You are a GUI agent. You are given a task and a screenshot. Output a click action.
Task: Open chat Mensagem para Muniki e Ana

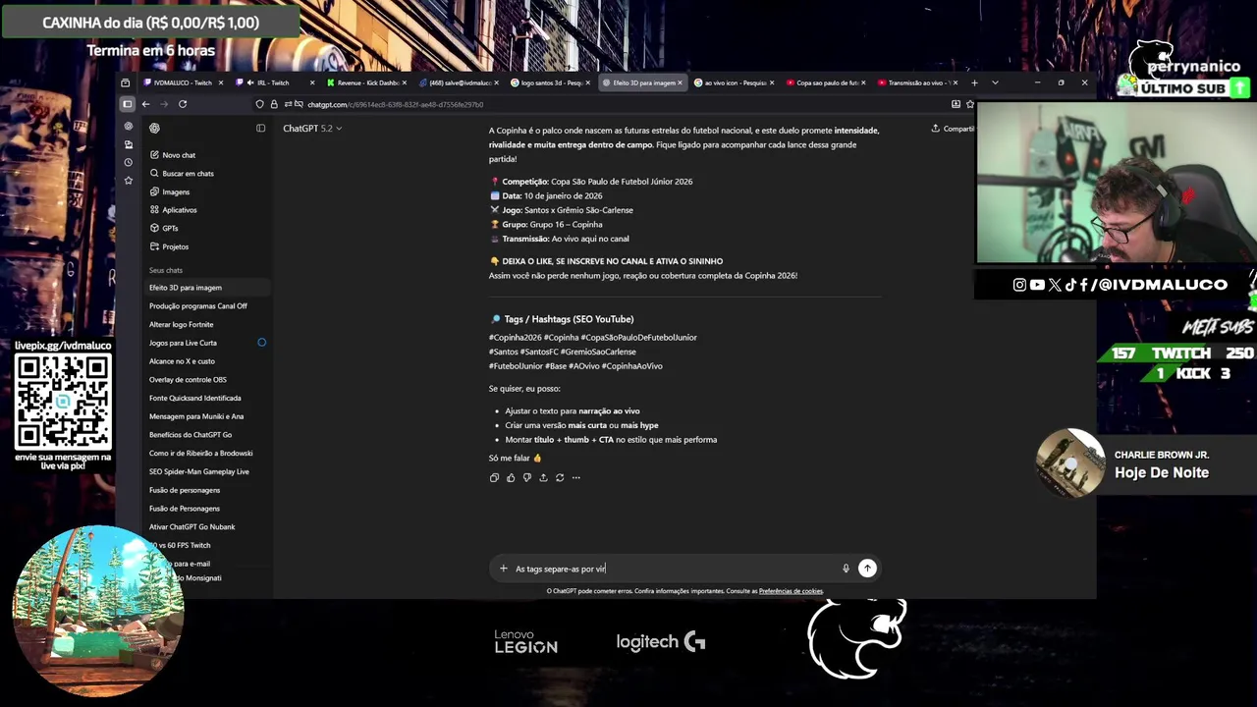coord(196,416)
